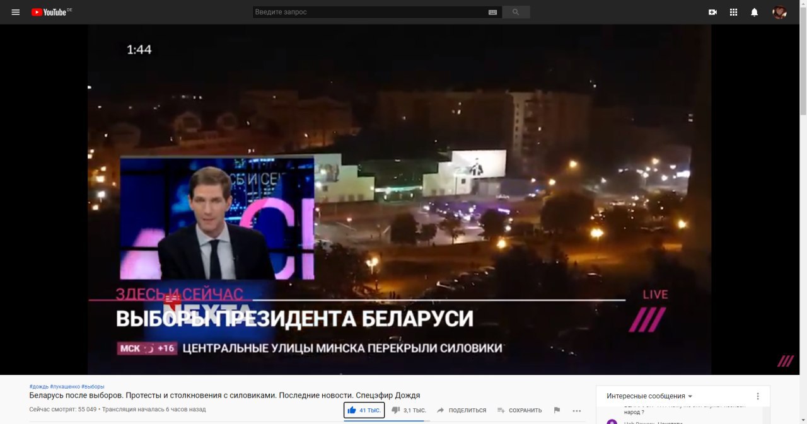Open the on-screen keyboard icon in search

pyautogui.click(x=492, y=12)
